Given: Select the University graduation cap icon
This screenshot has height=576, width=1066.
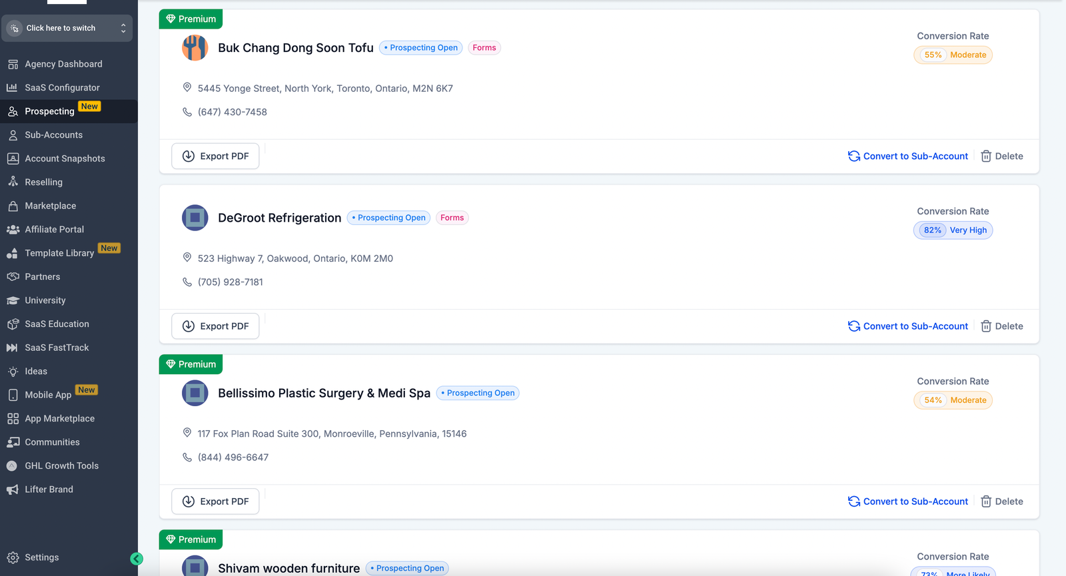Looking at the screenshot, I should (13, 300).
